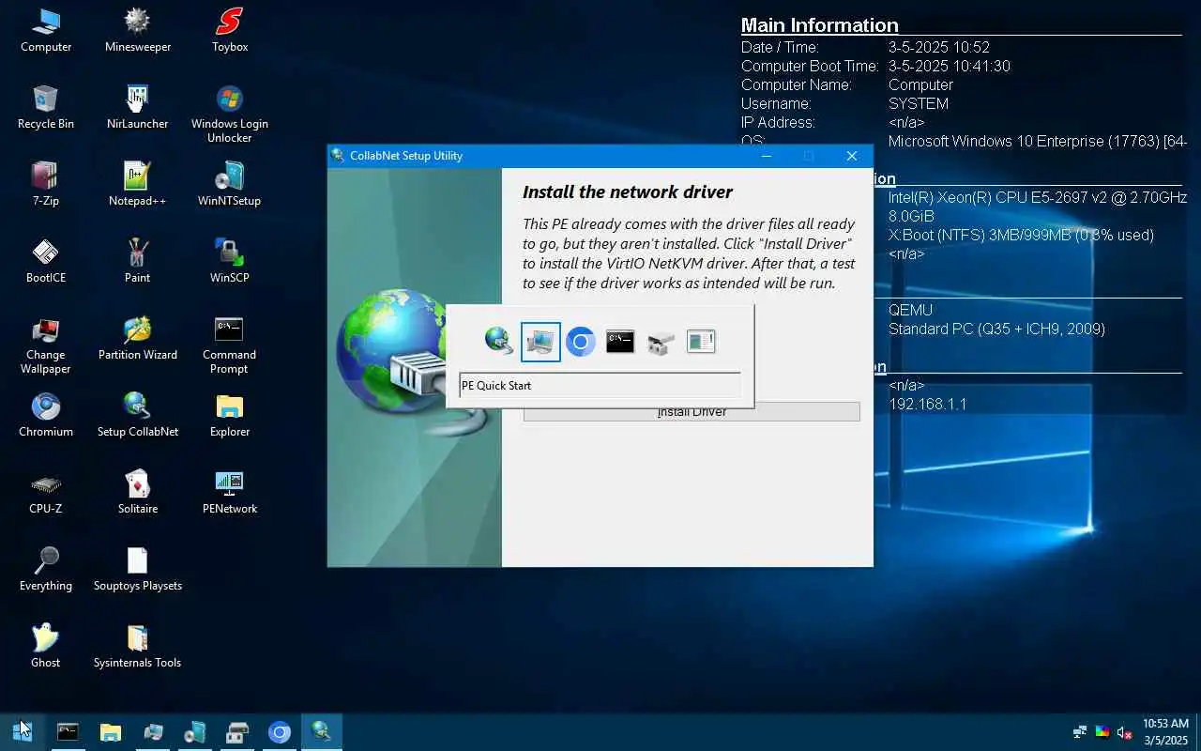Select the Ghost desktop icon
Screen dimensions: 1201x751
45,646
